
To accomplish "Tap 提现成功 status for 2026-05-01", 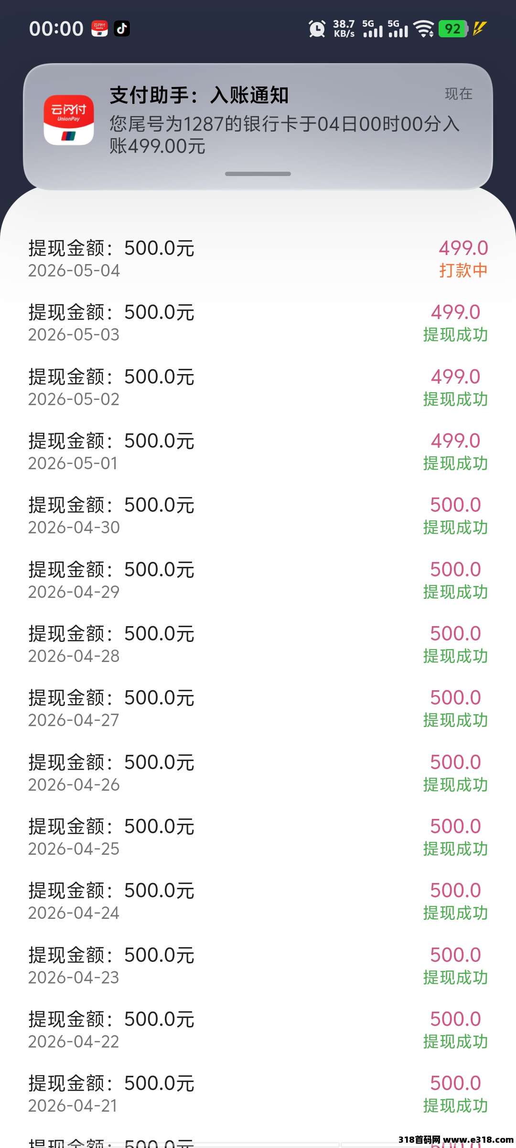I will tap(455, 463).
